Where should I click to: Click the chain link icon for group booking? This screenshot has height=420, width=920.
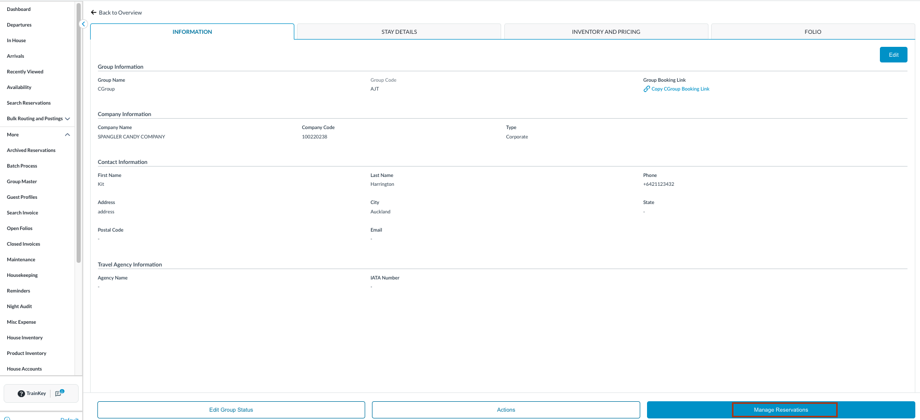647,89
